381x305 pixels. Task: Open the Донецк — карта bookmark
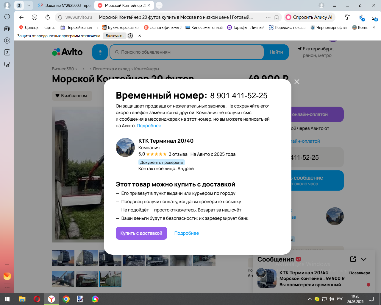38,27
